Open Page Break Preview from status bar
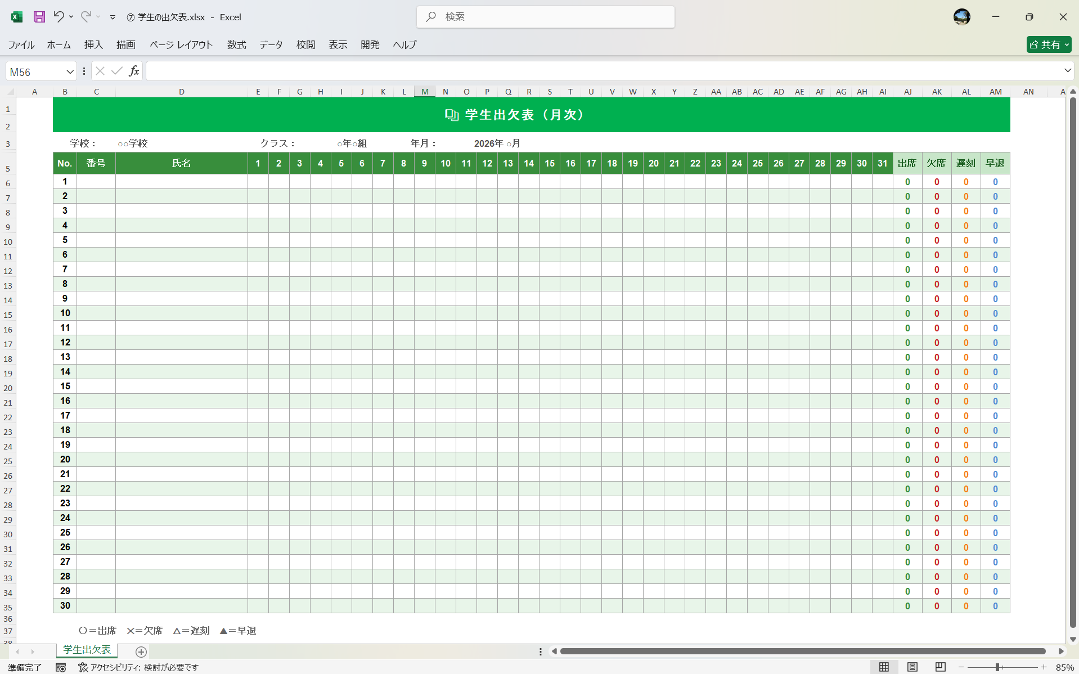 [x=939, y=667]
